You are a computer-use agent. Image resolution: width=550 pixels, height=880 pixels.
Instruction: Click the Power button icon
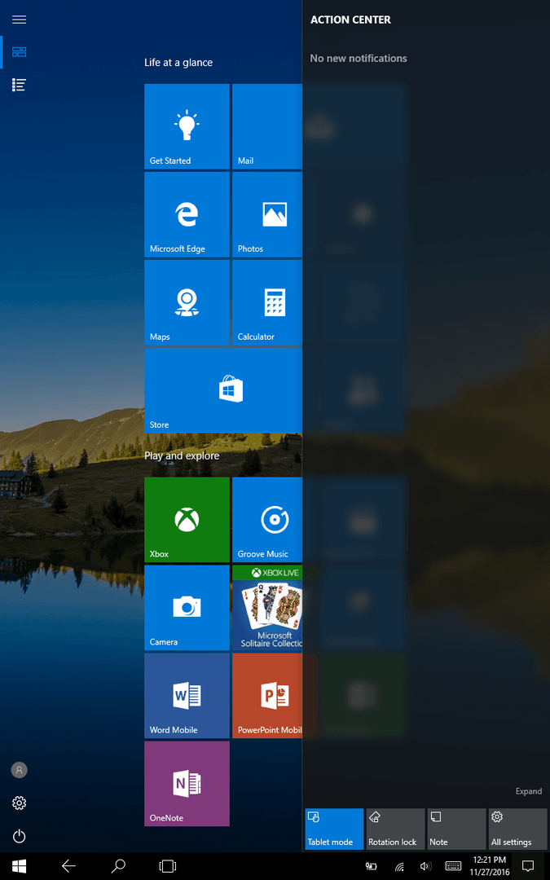coord(19,836)
